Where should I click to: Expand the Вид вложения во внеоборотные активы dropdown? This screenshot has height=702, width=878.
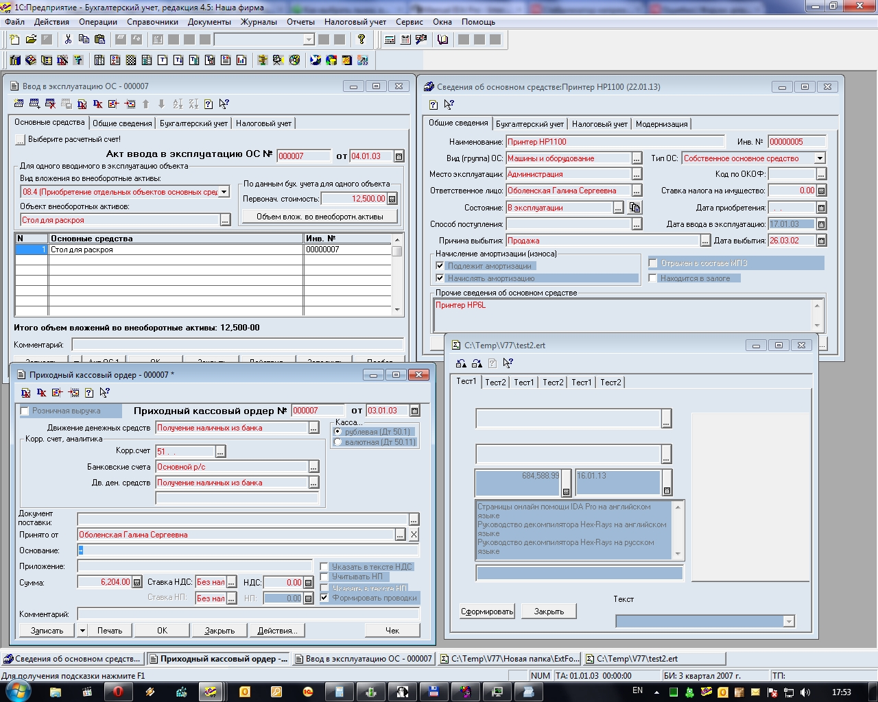tap(224, 192)
